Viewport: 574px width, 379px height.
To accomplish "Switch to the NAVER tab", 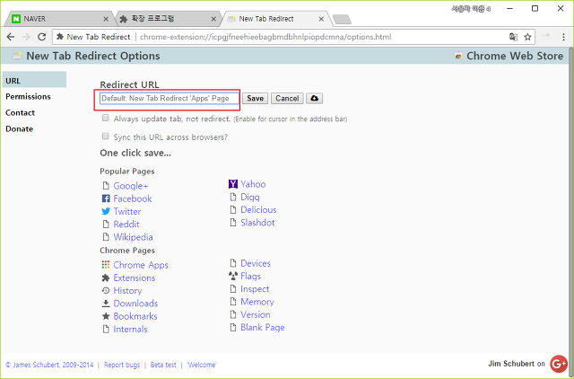I will click(57, 19).
